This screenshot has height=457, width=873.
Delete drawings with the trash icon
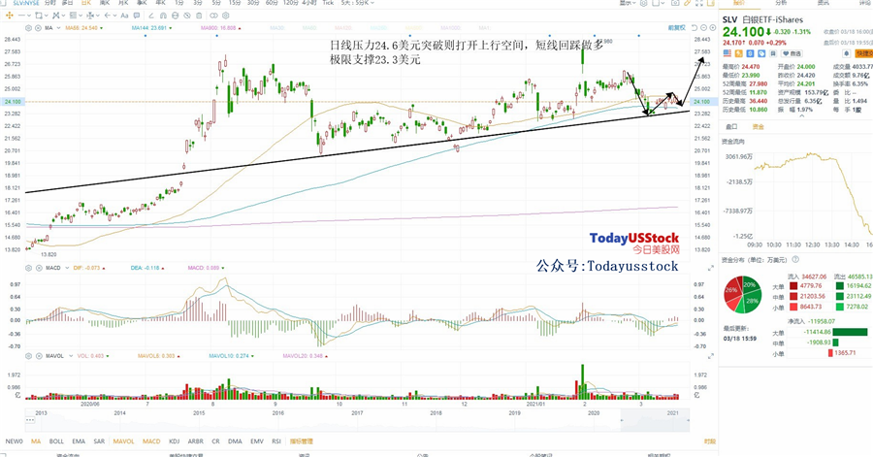point(199,16)
